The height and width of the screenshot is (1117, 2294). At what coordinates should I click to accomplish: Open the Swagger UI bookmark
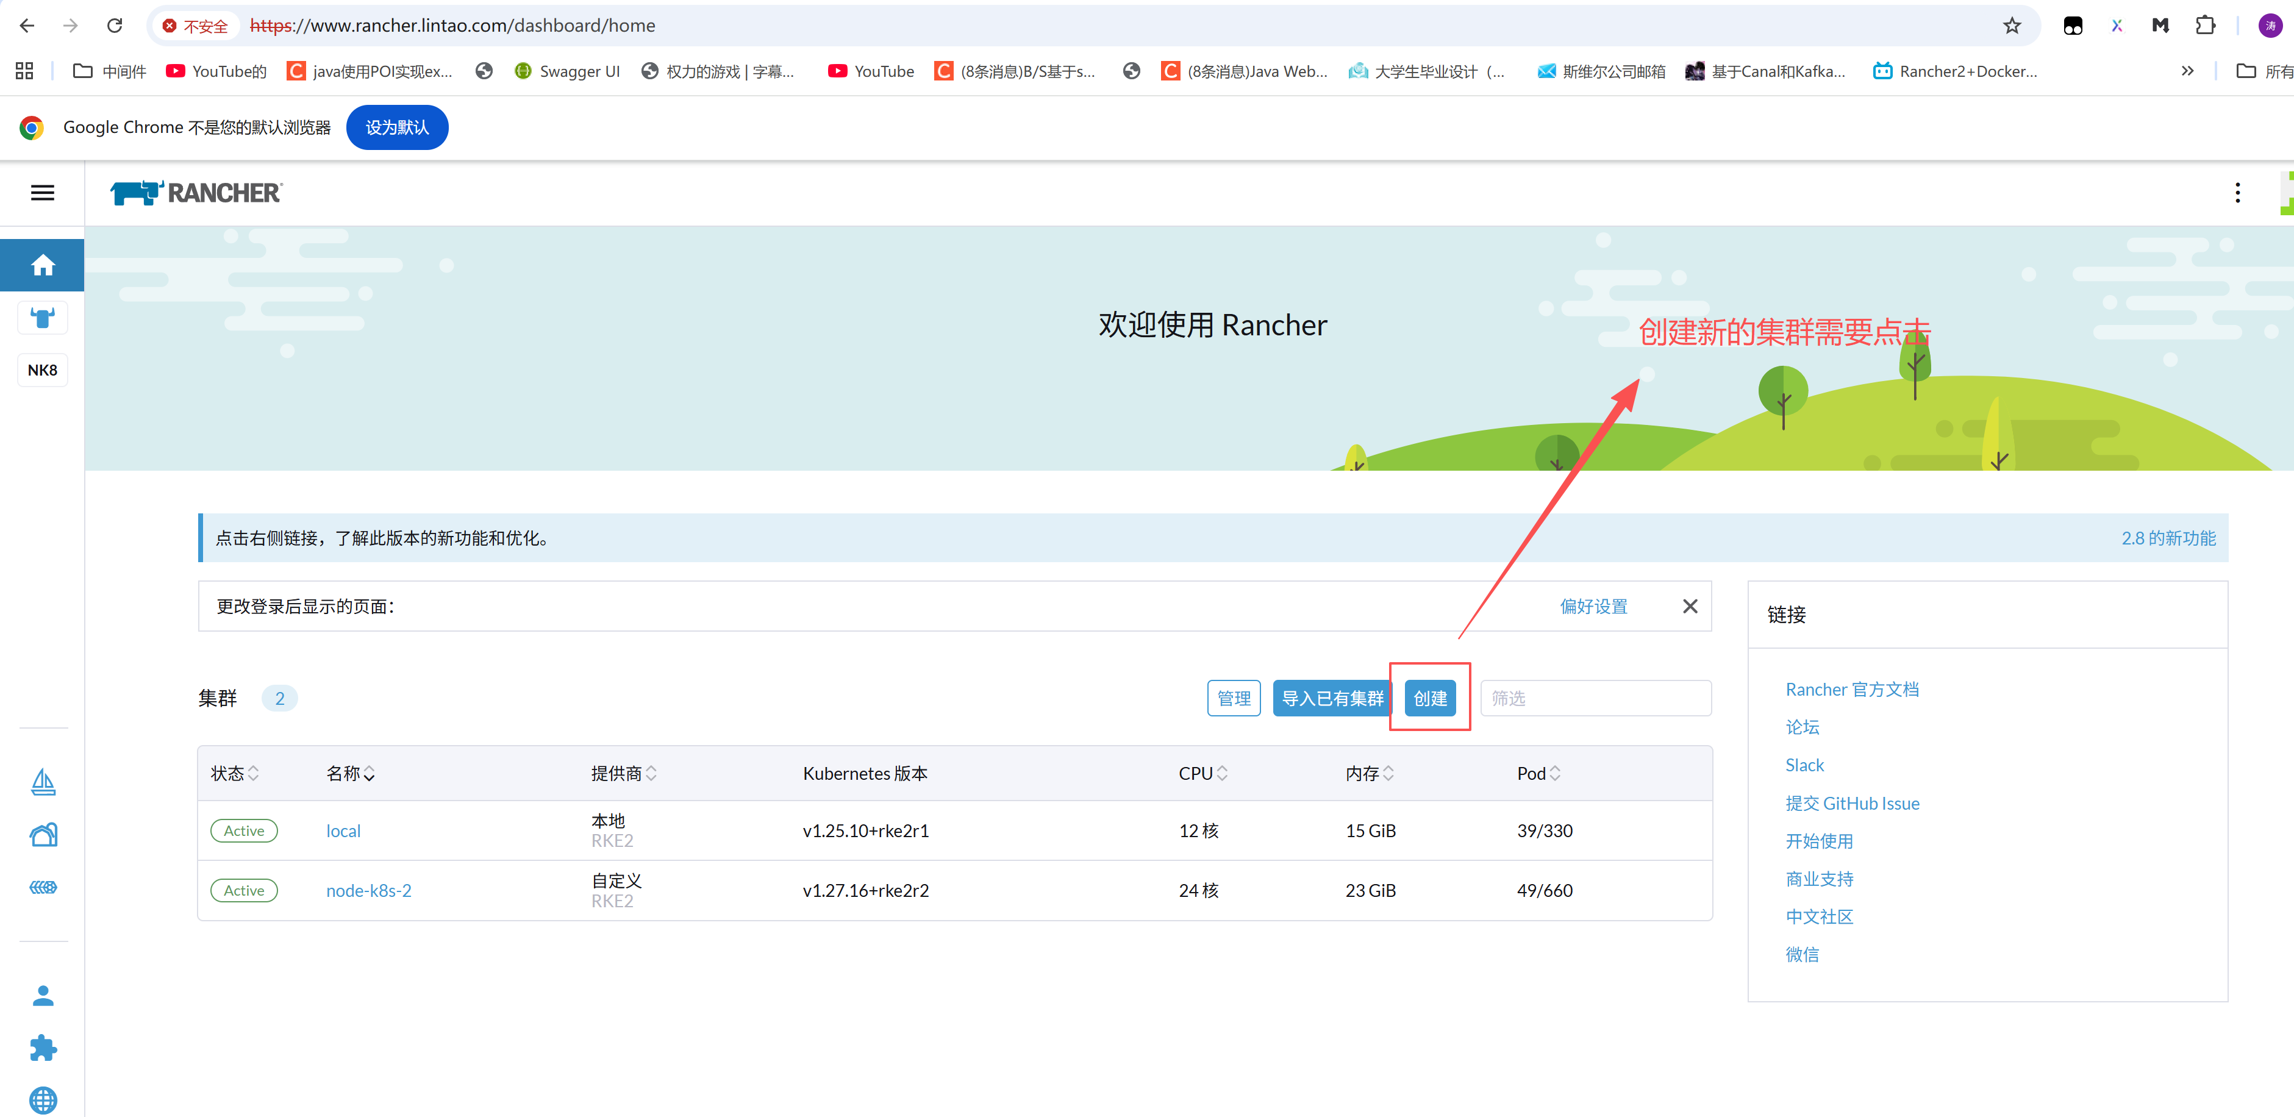(567, 71)
